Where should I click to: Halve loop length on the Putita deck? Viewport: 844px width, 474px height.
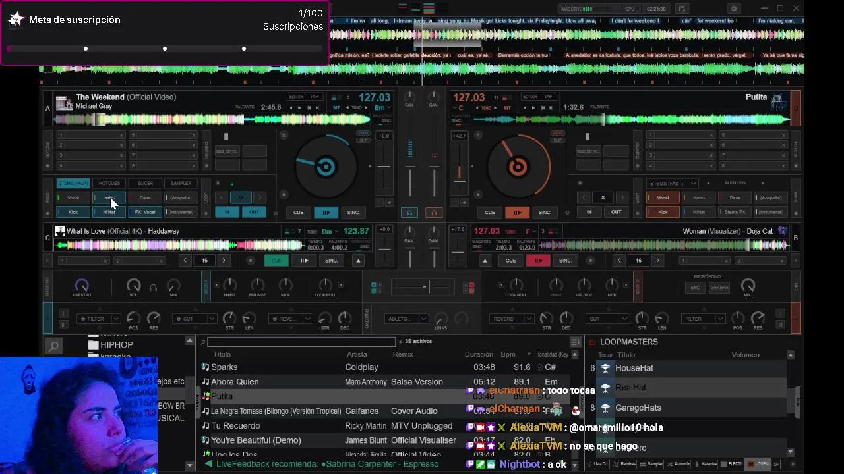pos(584,197)
